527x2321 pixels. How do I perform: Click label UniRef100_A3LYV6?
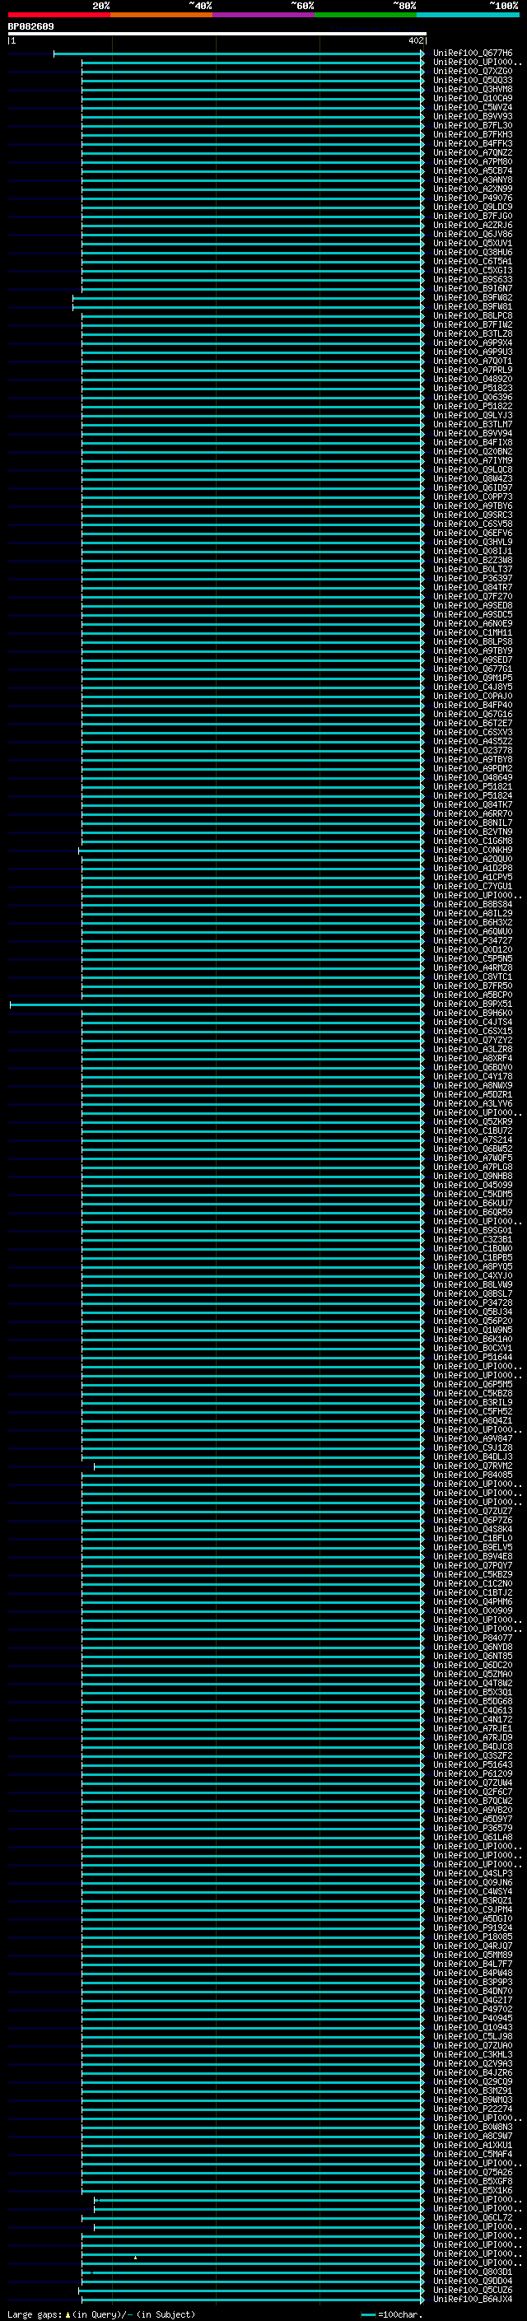click(473, 1104)
